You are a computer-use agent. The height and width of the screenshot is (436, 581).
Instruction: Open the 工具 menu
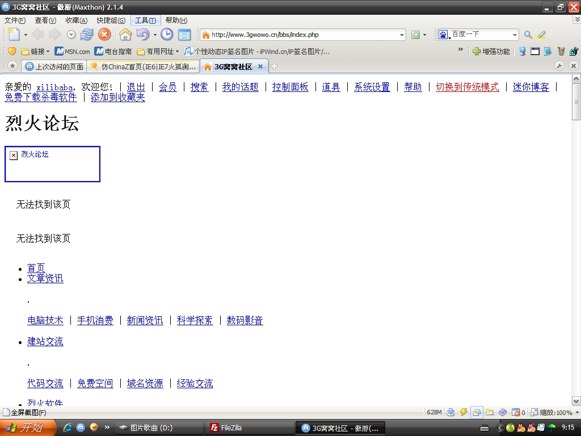point(145,20)
